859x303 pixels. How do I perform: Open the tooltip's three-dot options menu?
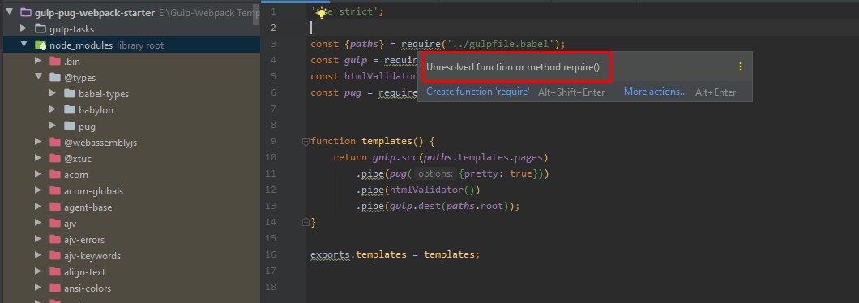pyautogui.click(x=740, y=67)
